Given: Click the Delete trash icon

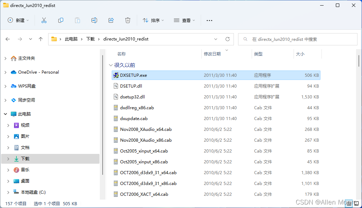Looking at the screenshot, I should coord(128,20).
